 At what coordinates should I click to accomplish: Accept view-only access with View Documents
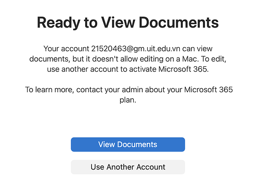[128, 144]
